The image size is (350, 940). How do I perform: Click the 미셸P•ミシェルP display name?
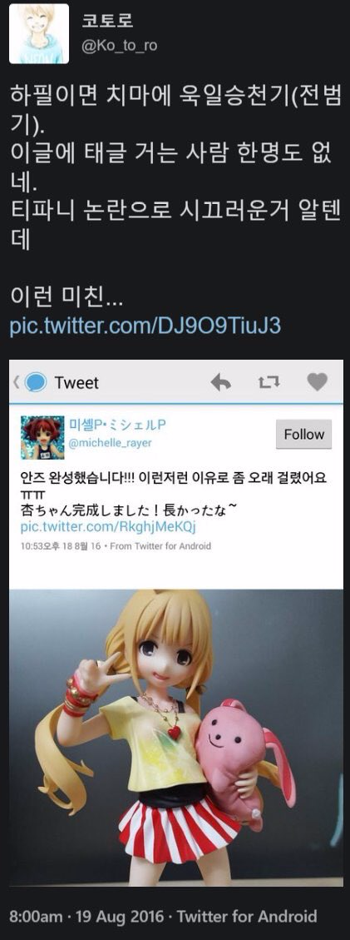[x=117, y=425]
